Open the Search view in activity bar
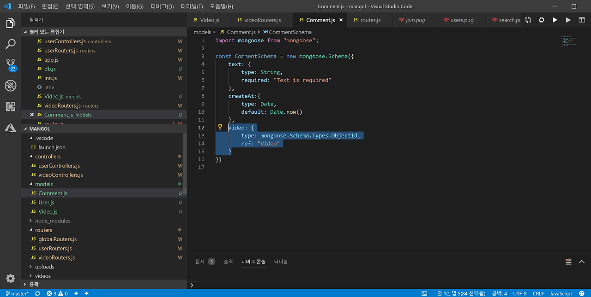This screenshot has height=297, width=591. 10,44
